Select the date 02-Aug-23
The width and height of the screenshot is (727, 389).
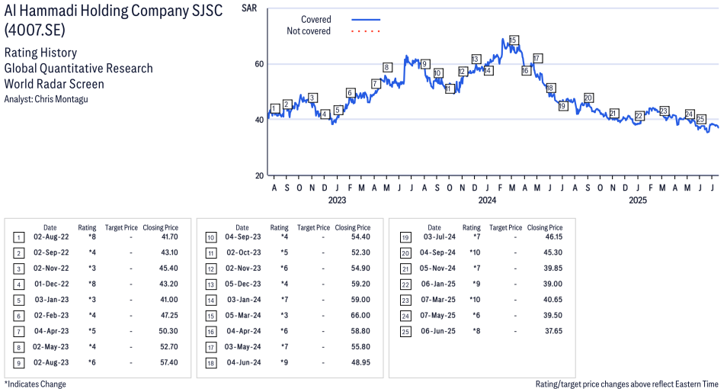tap(51, 362)
